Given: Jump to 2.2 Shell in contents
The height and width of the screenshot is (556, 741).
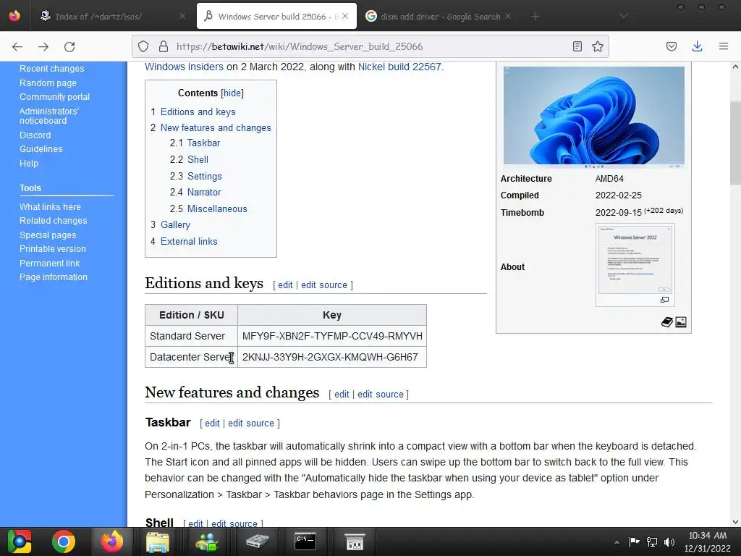Looking at the screenshot, I should (x=198, y=159).
